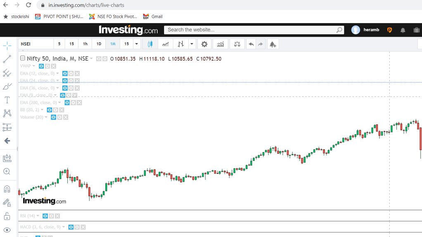
Task: Select the Text annotation tool
Action: pyautogui.click(x=7, y=100)
